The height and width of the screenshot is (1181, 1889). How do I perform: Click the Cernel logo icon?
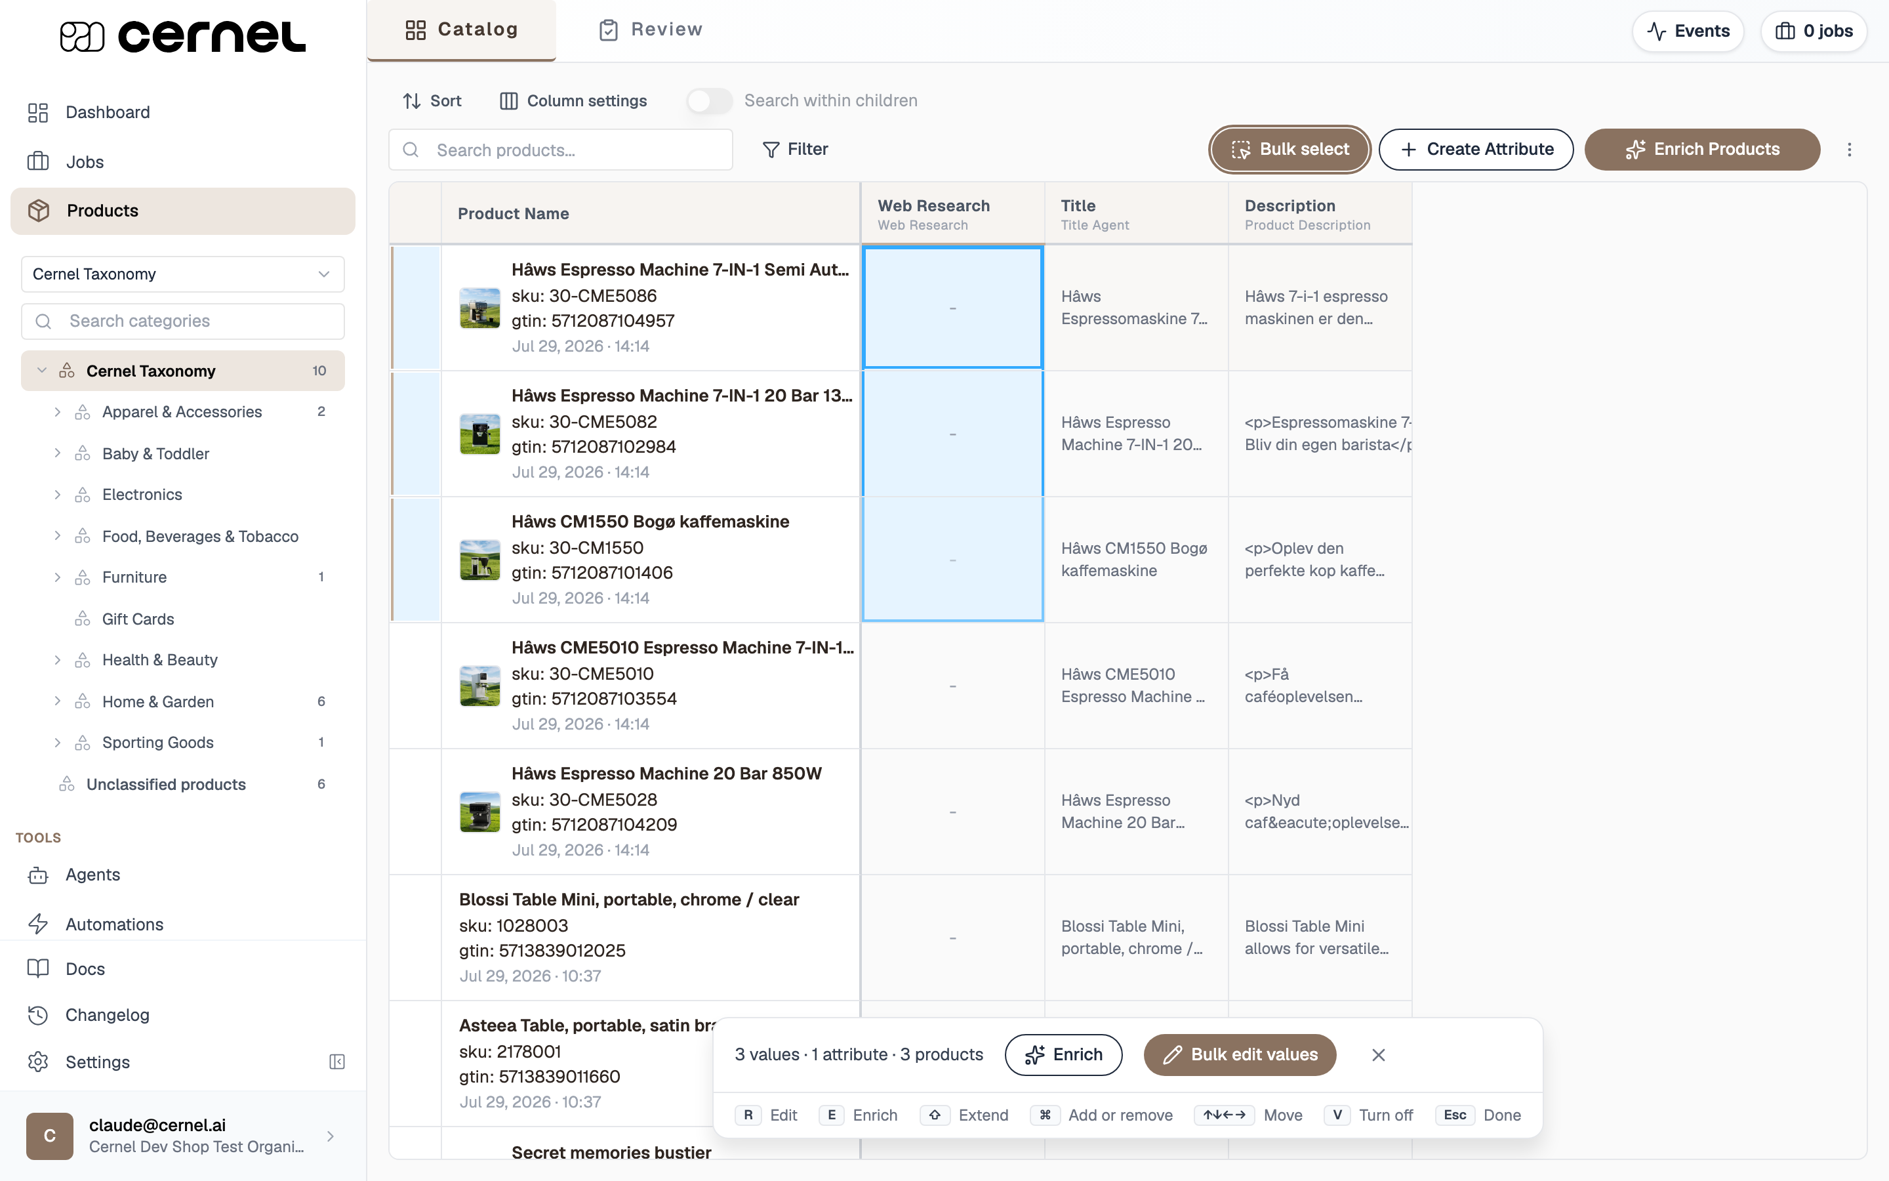coord(82,36)
